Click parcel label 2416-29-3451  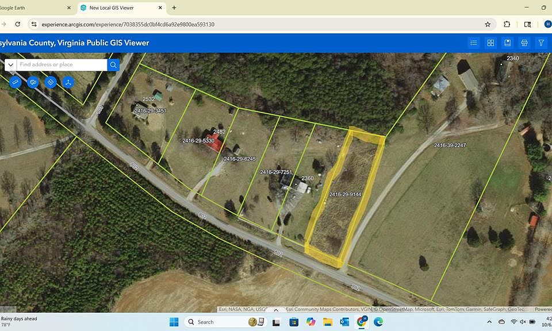(150, 111)
